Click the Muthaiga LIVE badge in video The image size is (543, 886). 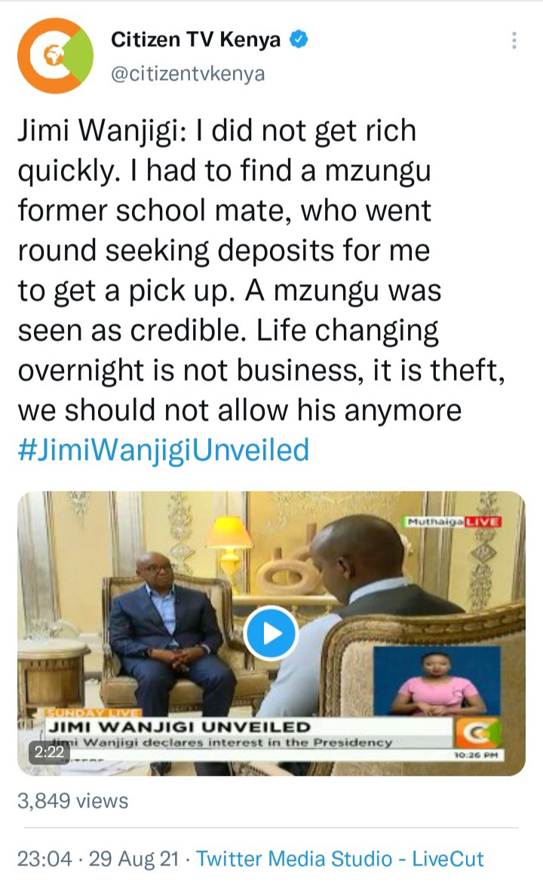pos(453,522)
